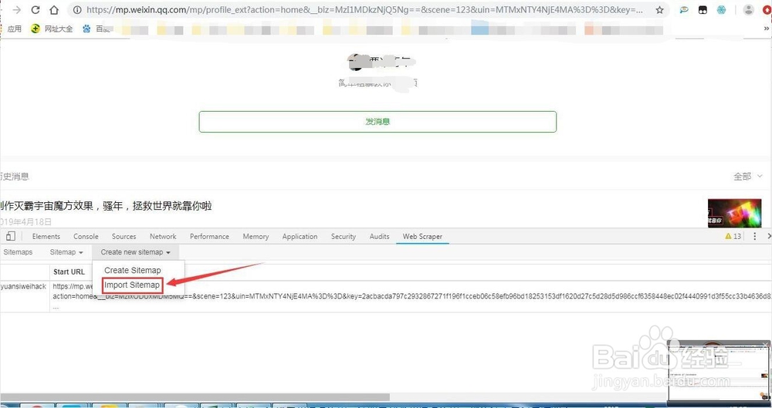
Task: Open the Sitemaps list menu
Action: click(18, 252)
